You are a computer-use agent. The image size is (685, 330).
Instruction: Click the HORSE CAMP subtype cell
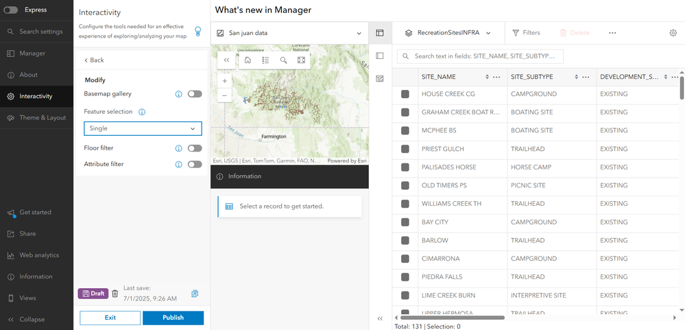[x=552, y=167]
